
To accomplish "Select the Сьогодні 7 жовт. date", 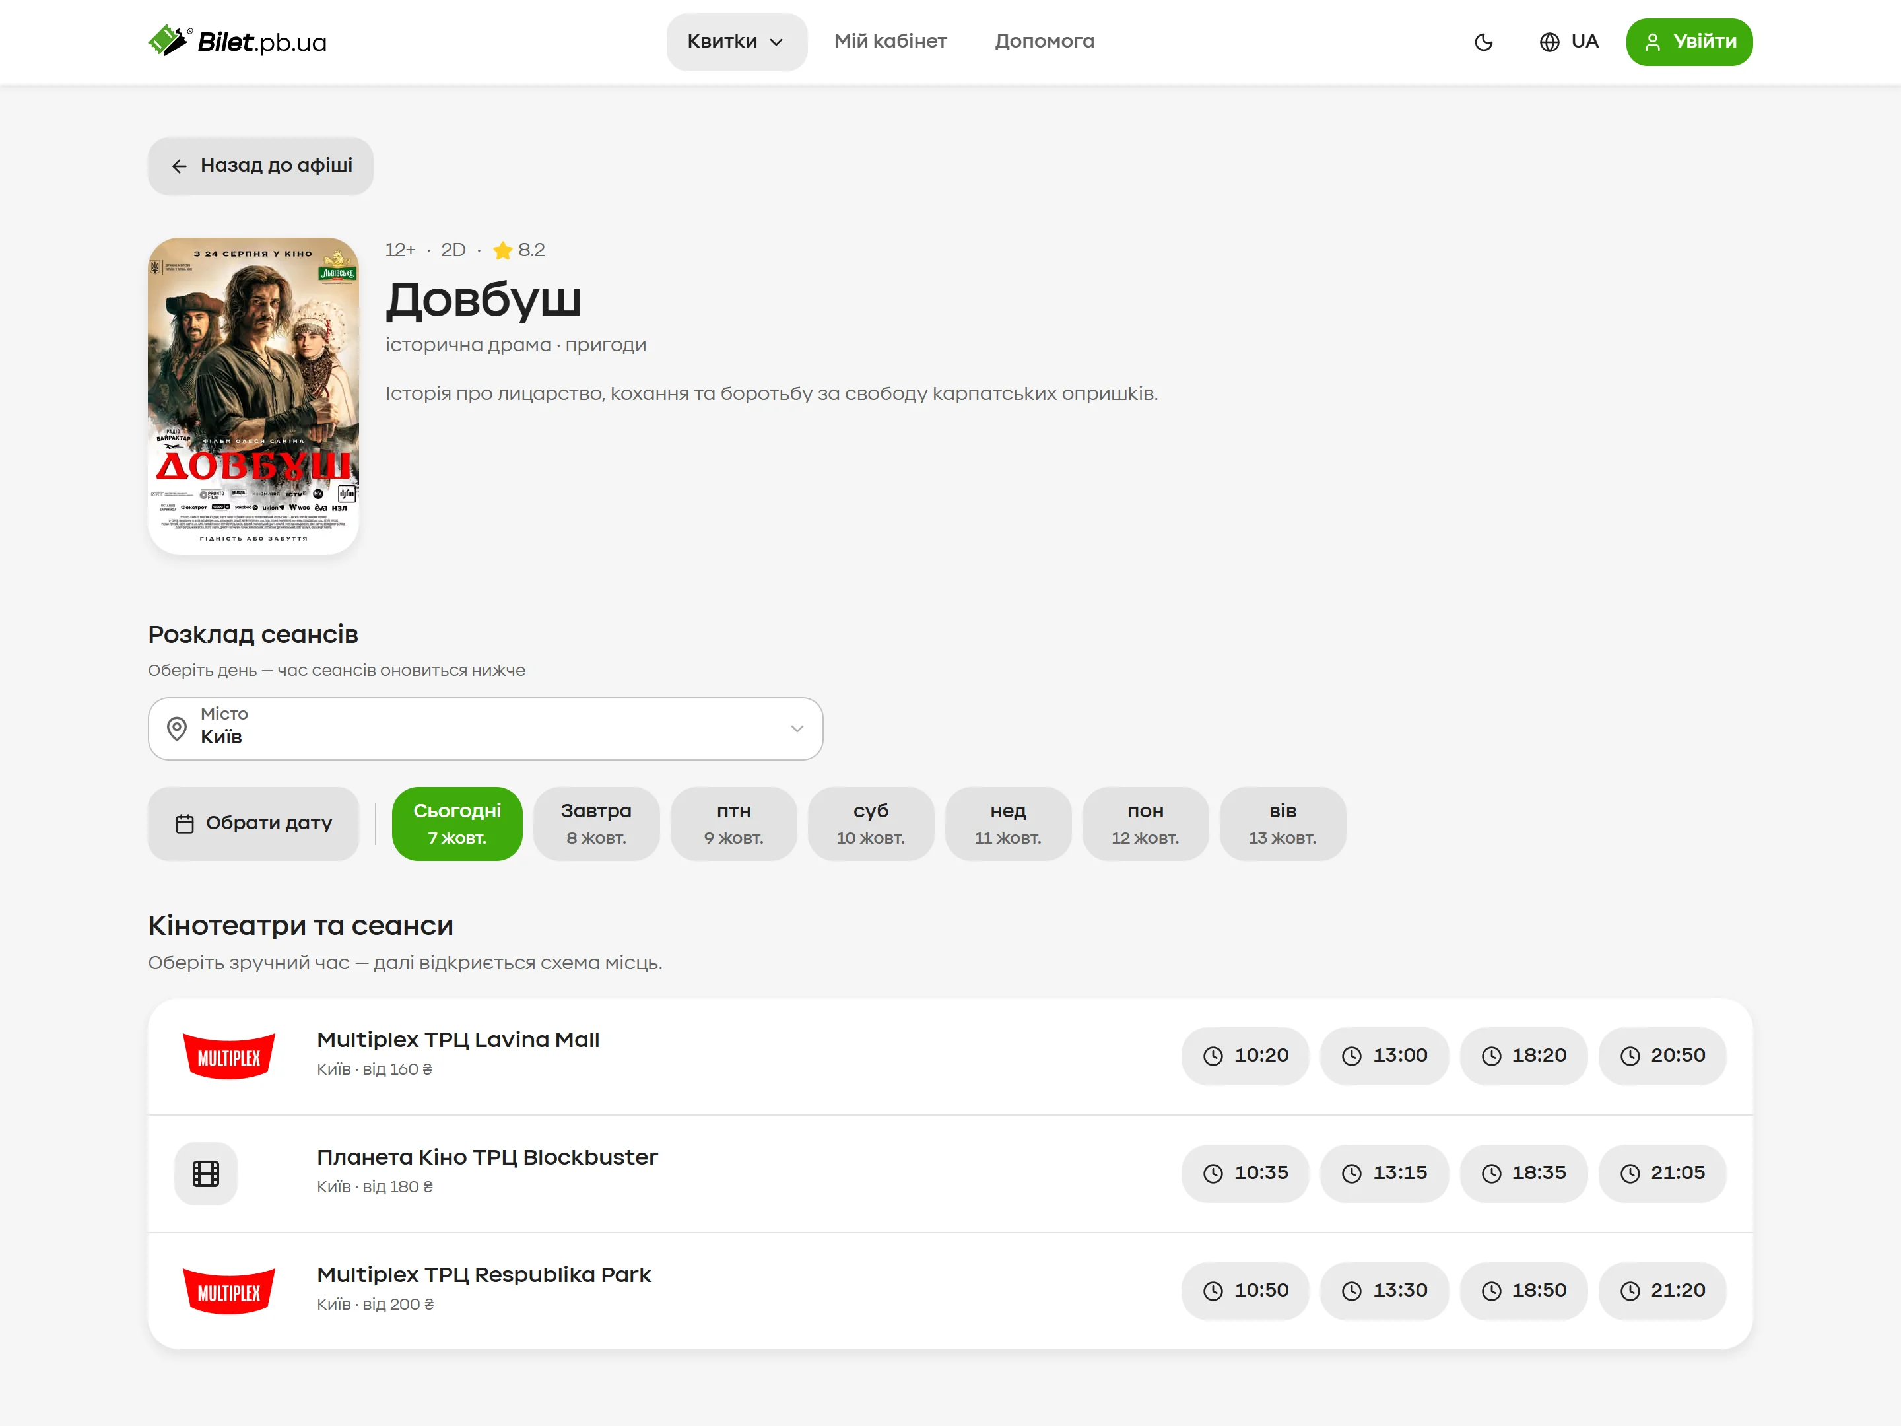I will click(x=457, y=823).
